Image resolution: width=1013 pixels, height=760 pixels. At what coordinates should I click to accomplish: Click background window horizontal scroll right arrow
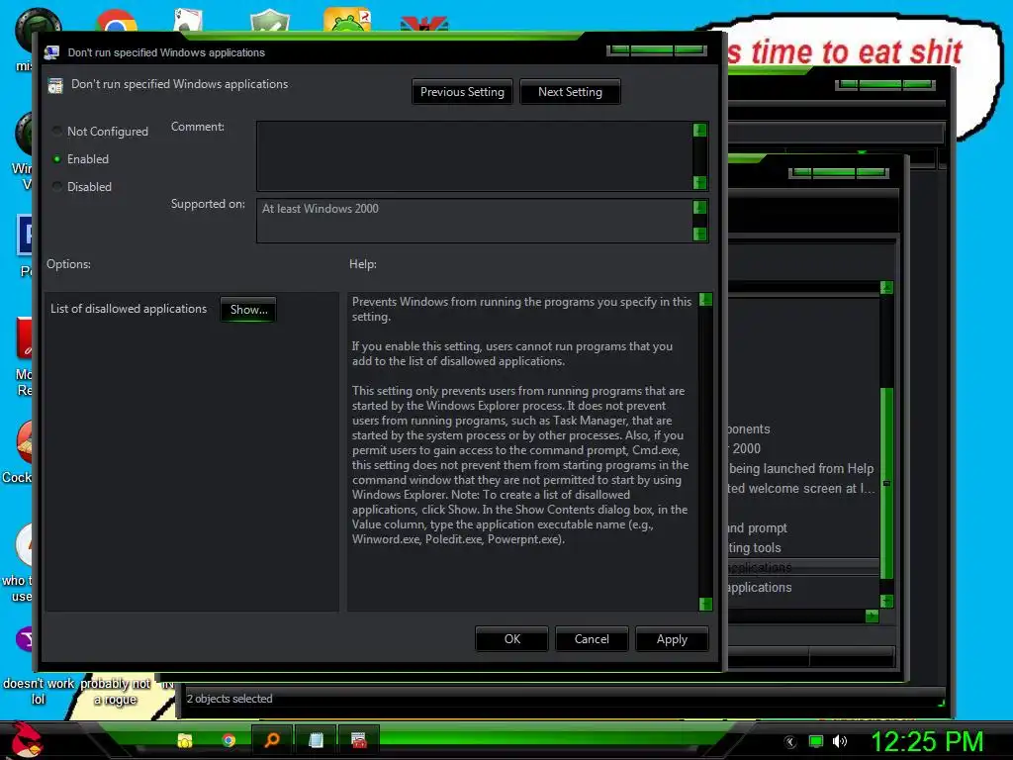[x=872, y=616]
